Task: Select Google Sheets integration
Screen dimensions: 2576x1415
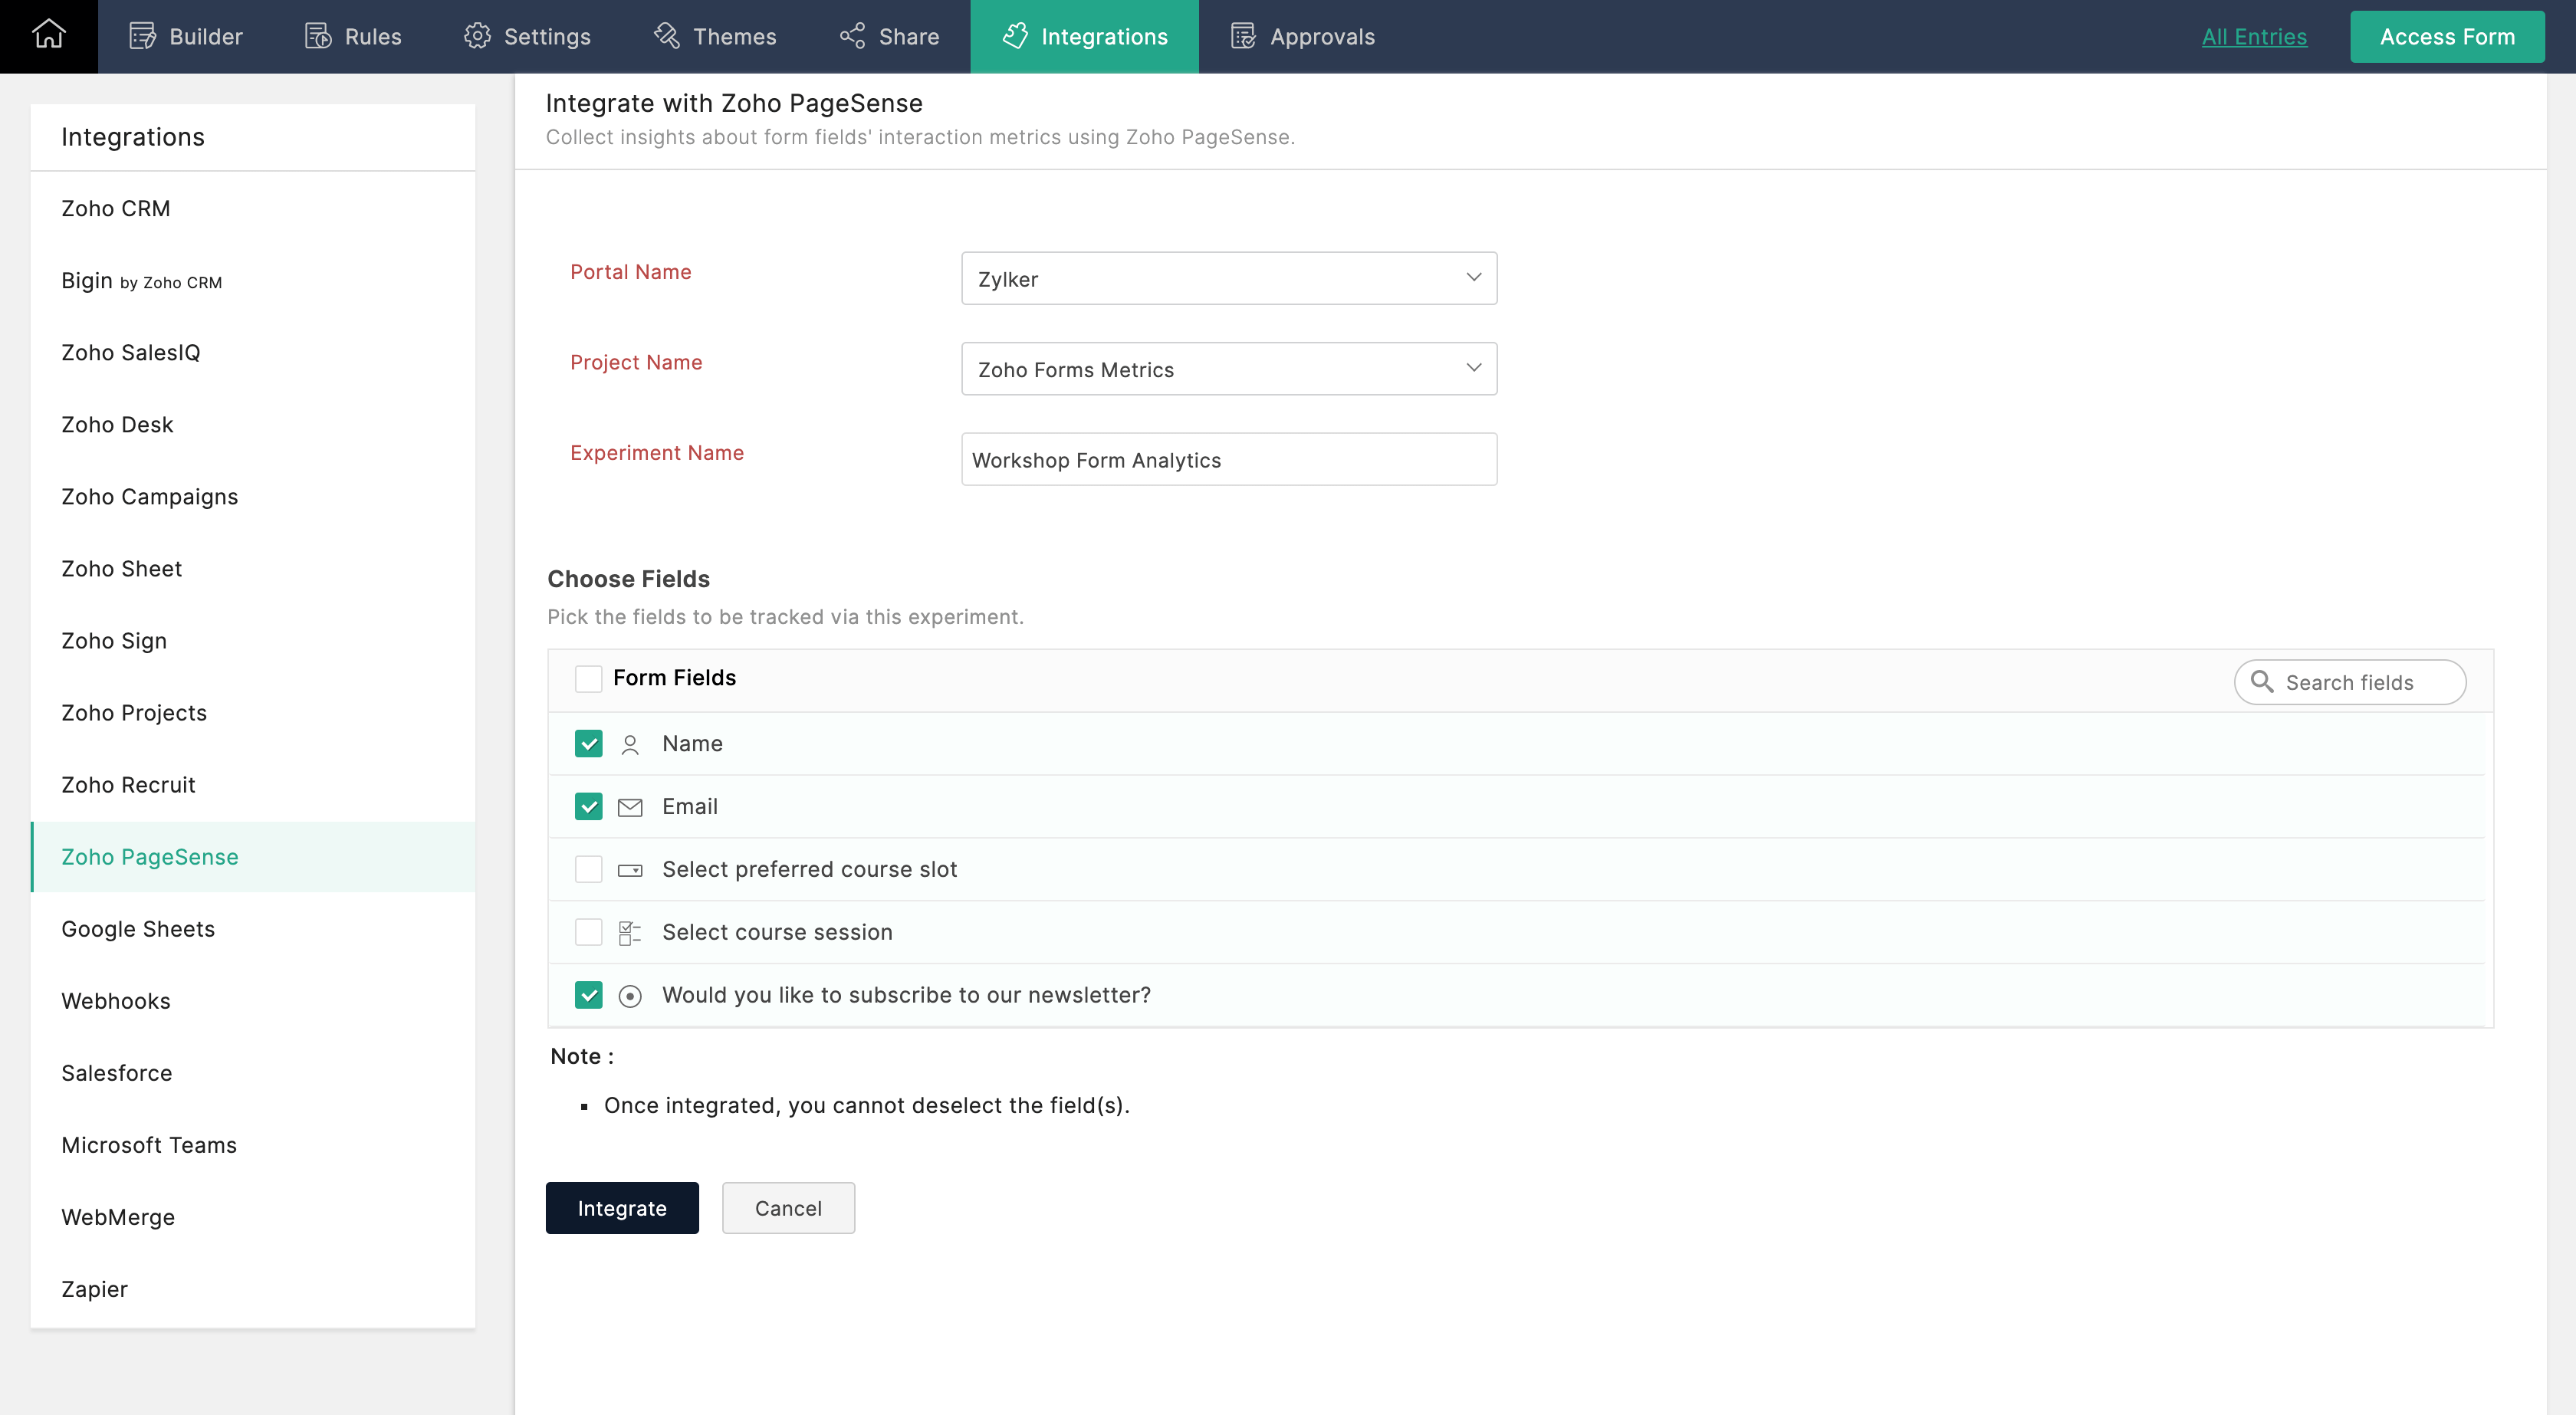Action: (x=253, y=929)
